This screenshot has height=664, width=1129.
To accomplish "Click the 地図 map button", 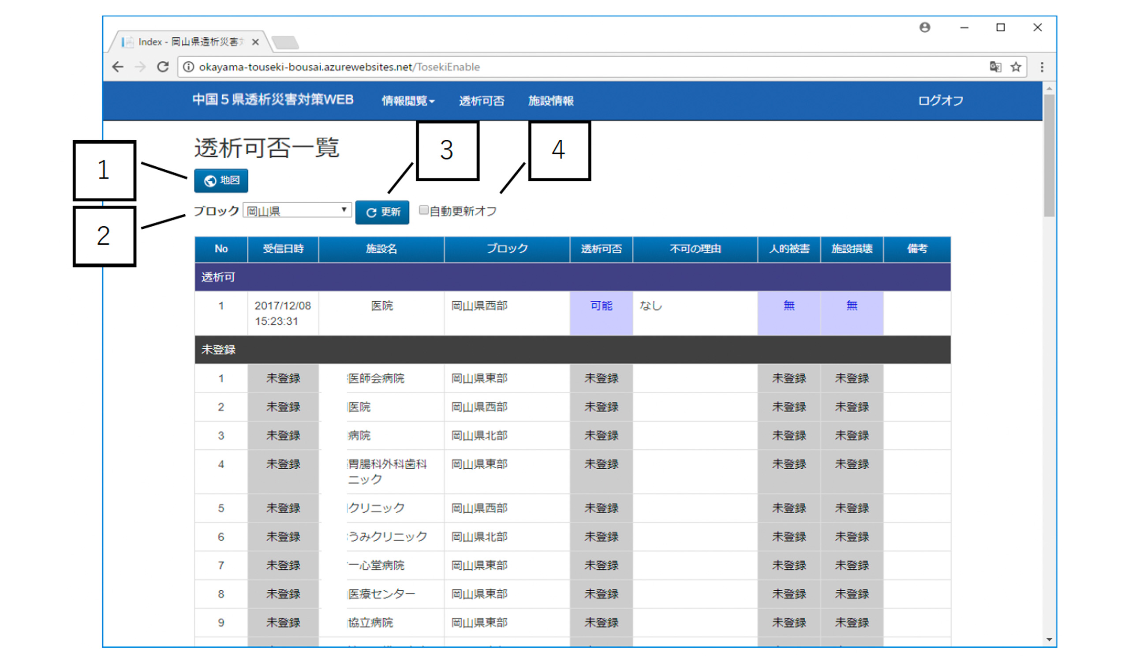I will (x=221, y=181).
